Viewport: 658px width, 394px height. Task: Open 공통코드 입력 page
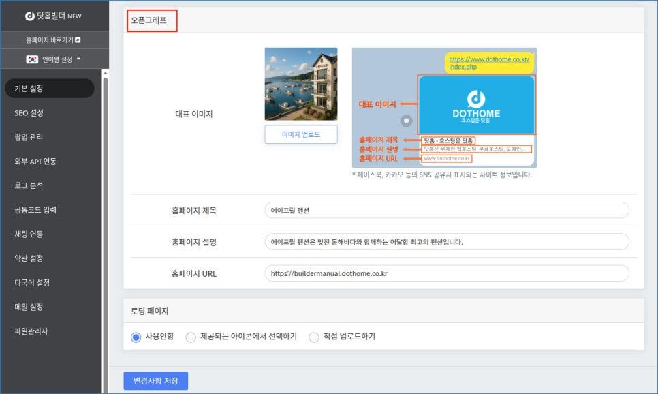(x=35, y=210)
